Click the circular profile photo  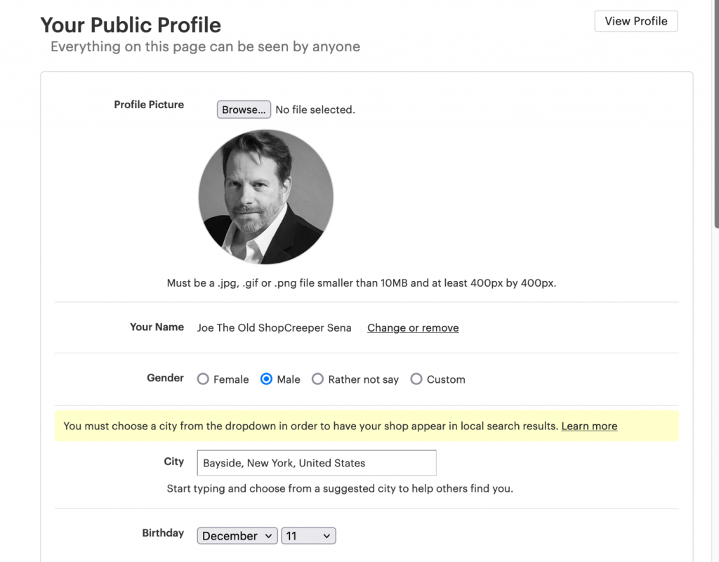tap(265, 197)
